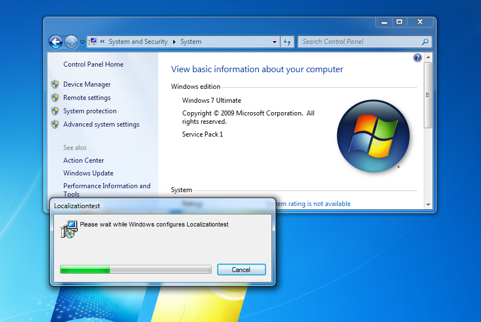Click the search magnifier icon
The image size is (481, 322).
tap(425, 42)
